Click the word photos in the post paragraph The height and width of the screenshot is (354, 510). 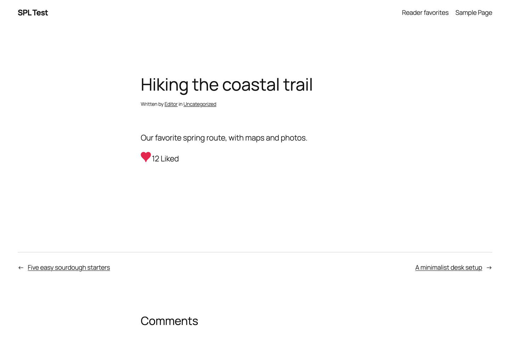point(293,138)
